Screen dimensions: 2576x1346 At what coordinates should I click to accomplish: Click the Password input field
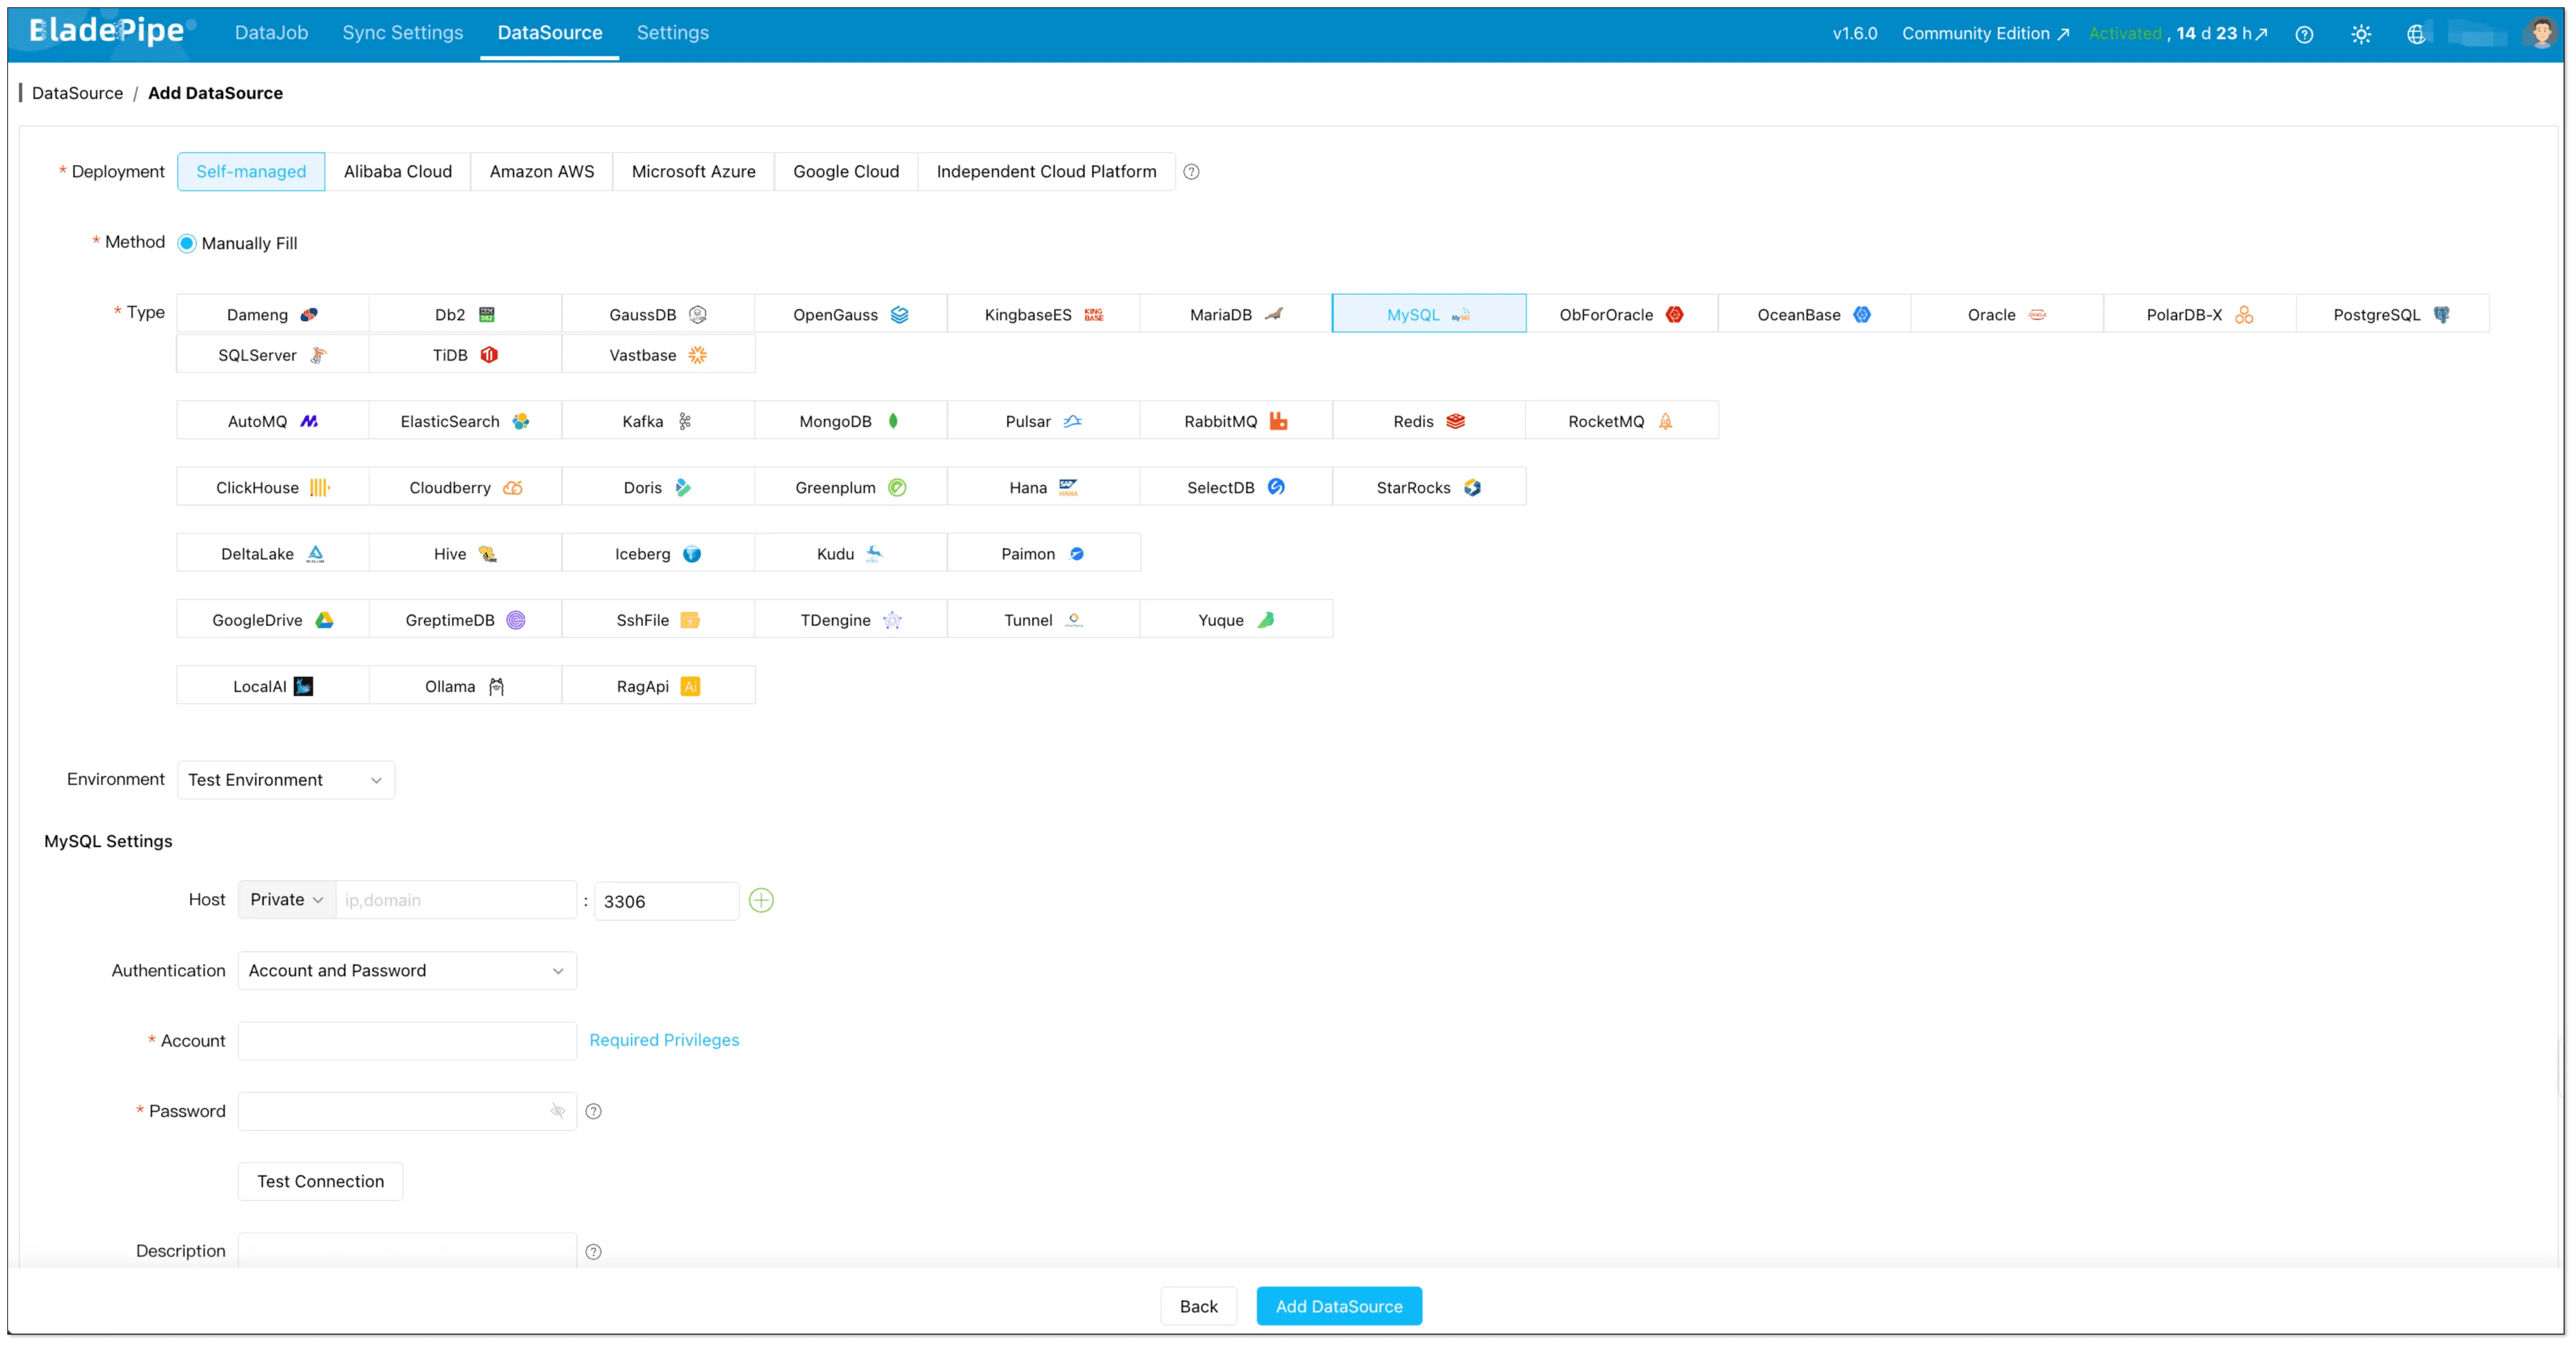click(407, 1111)
